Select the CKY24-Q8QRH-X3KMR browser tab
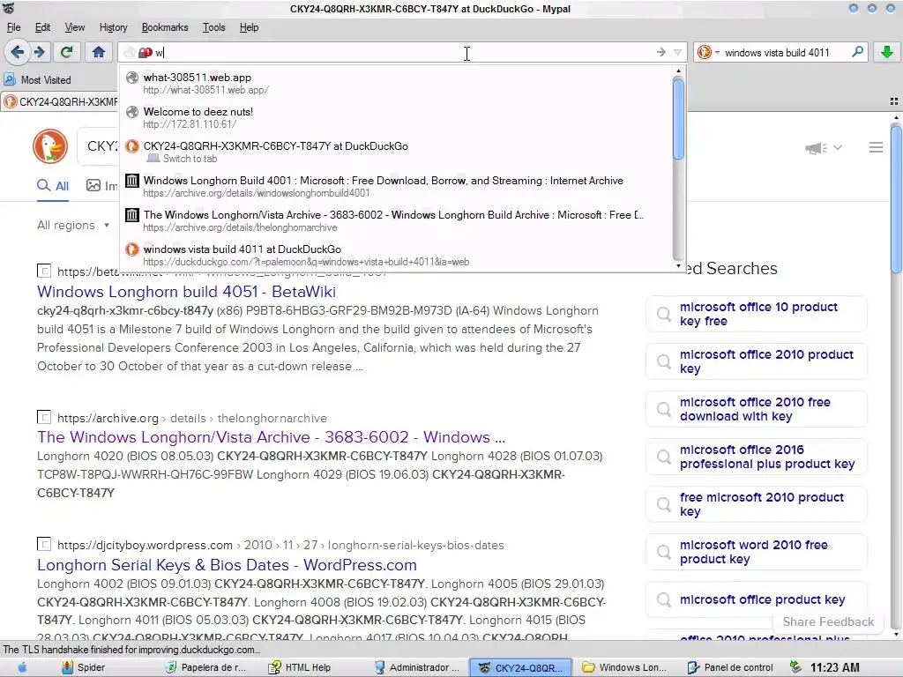Screen dimensions: 903x677 (x=60, y=102)
